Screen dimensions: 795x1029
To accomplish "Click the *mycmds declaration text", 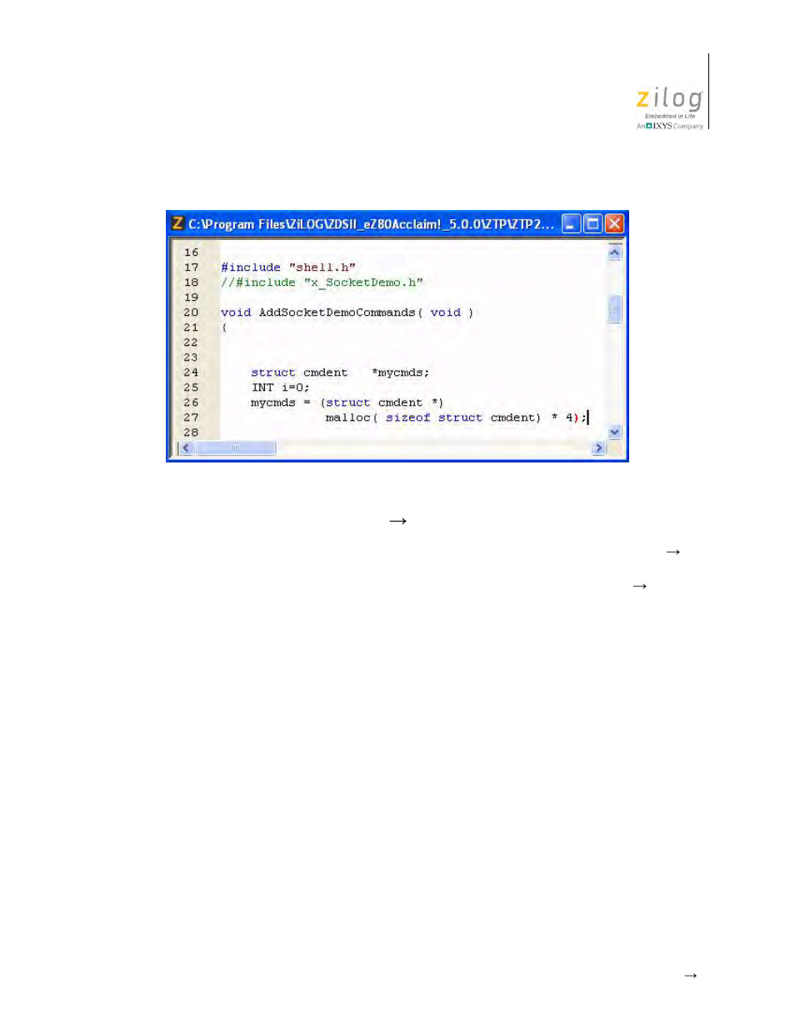I will click(400, 372).
